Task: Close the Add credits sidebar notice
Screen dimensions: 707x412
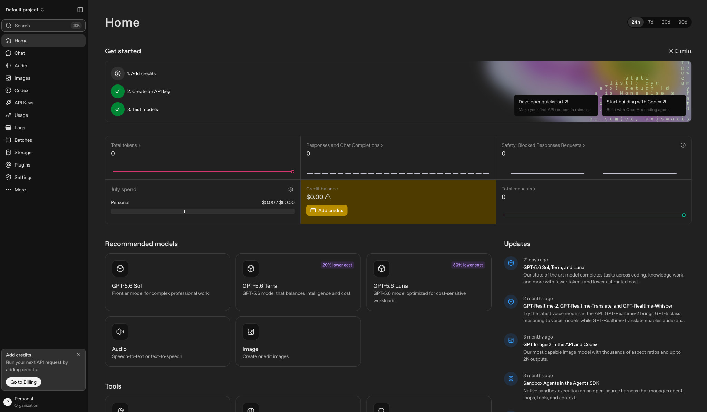Action: [x=78, y=354]
